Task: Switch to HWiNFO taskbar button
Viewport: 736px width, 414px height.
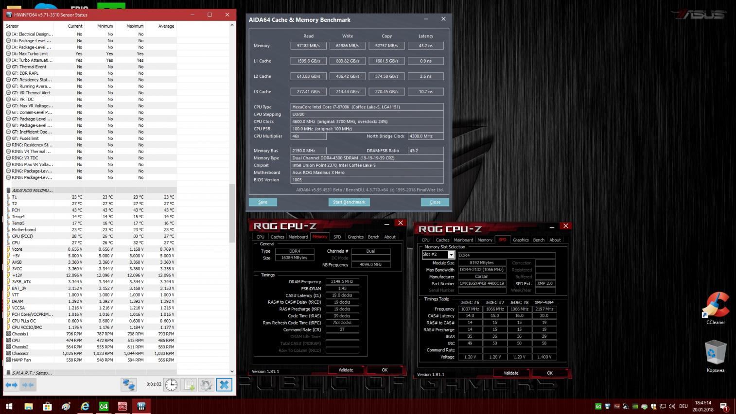Action: [x=141, y=406]
